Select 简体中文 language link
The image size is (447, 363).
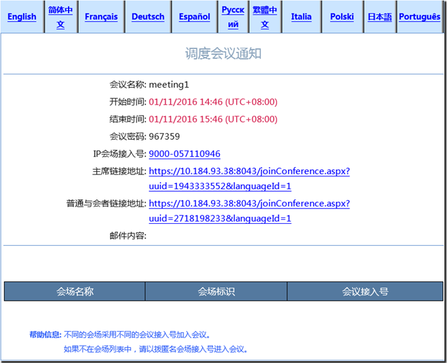(60, 17)
